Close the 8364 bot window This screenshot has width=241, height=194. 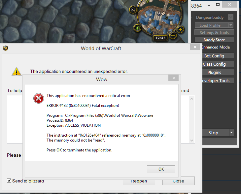230,5
